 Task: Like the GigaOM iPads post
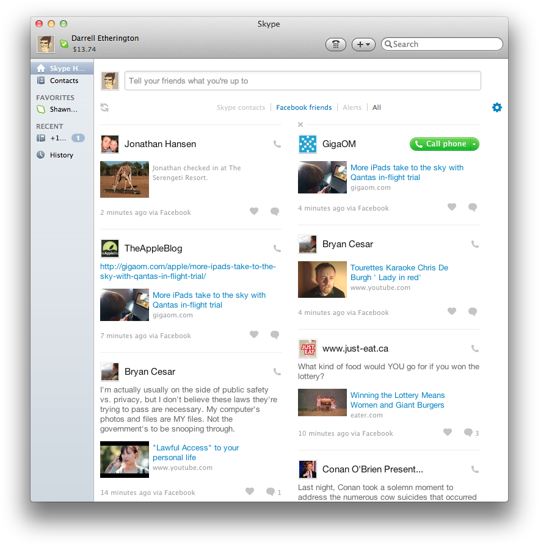coord(452,207)
